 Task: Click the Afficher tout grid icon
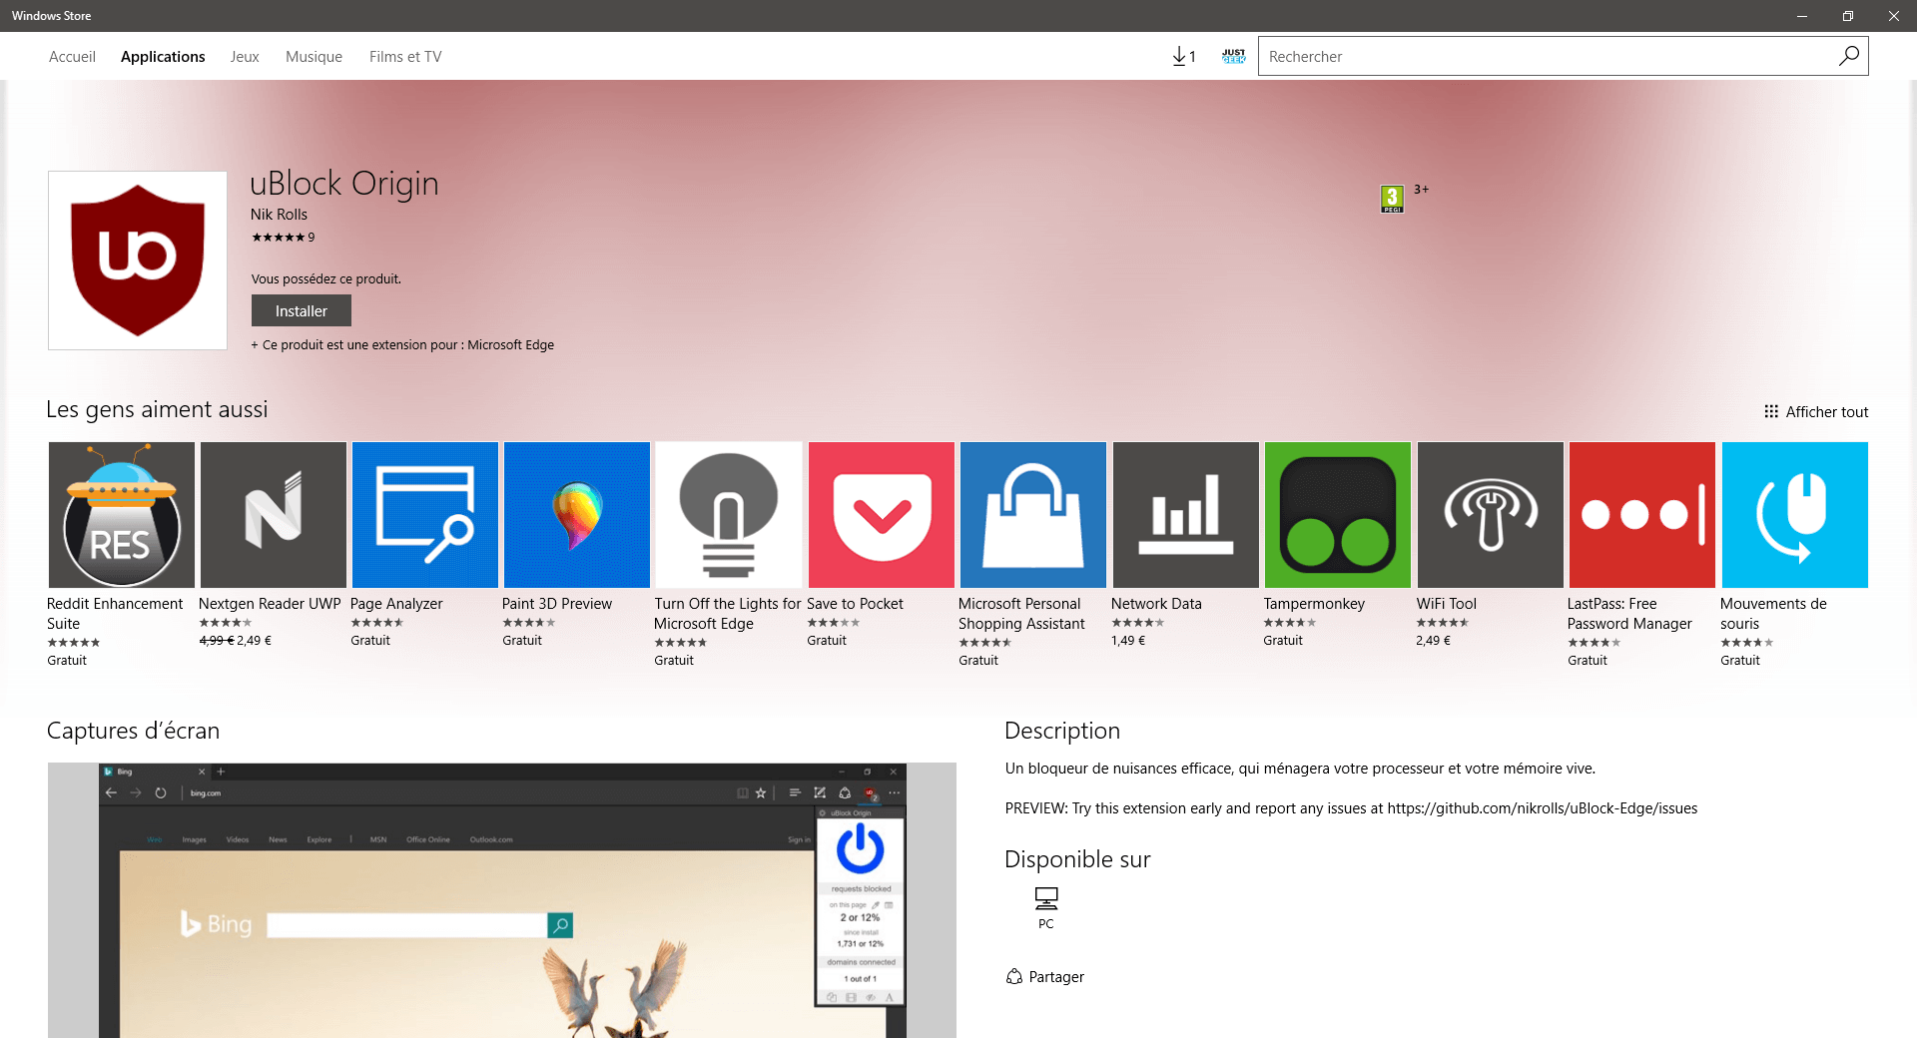pos(1771,411)
